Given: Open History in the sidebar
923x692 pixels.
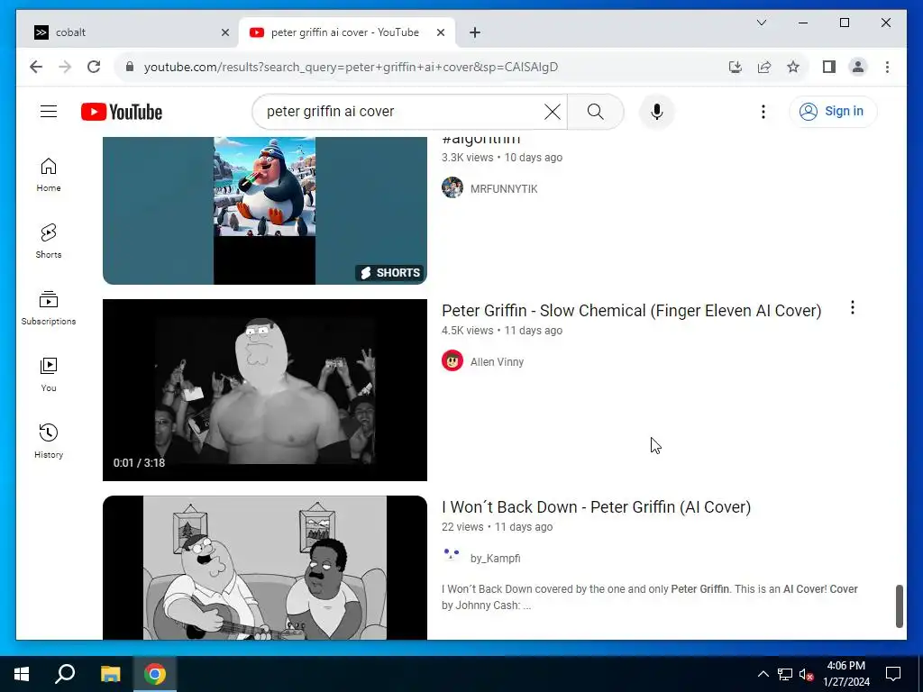Looking at the screenshot, I should tap(49, 442).
